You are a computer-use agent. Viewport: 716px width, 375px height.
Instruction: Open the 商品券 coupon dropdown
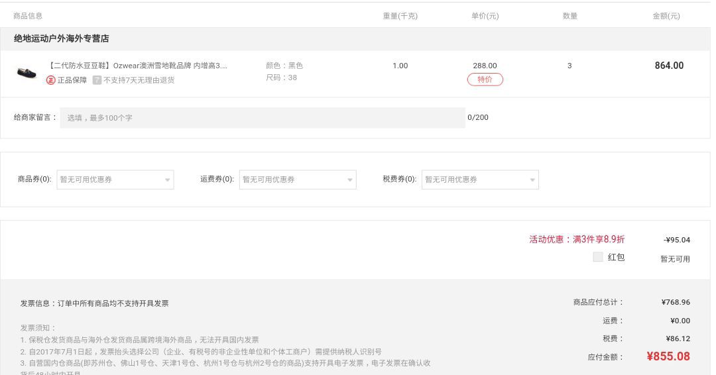pos(115,180)
